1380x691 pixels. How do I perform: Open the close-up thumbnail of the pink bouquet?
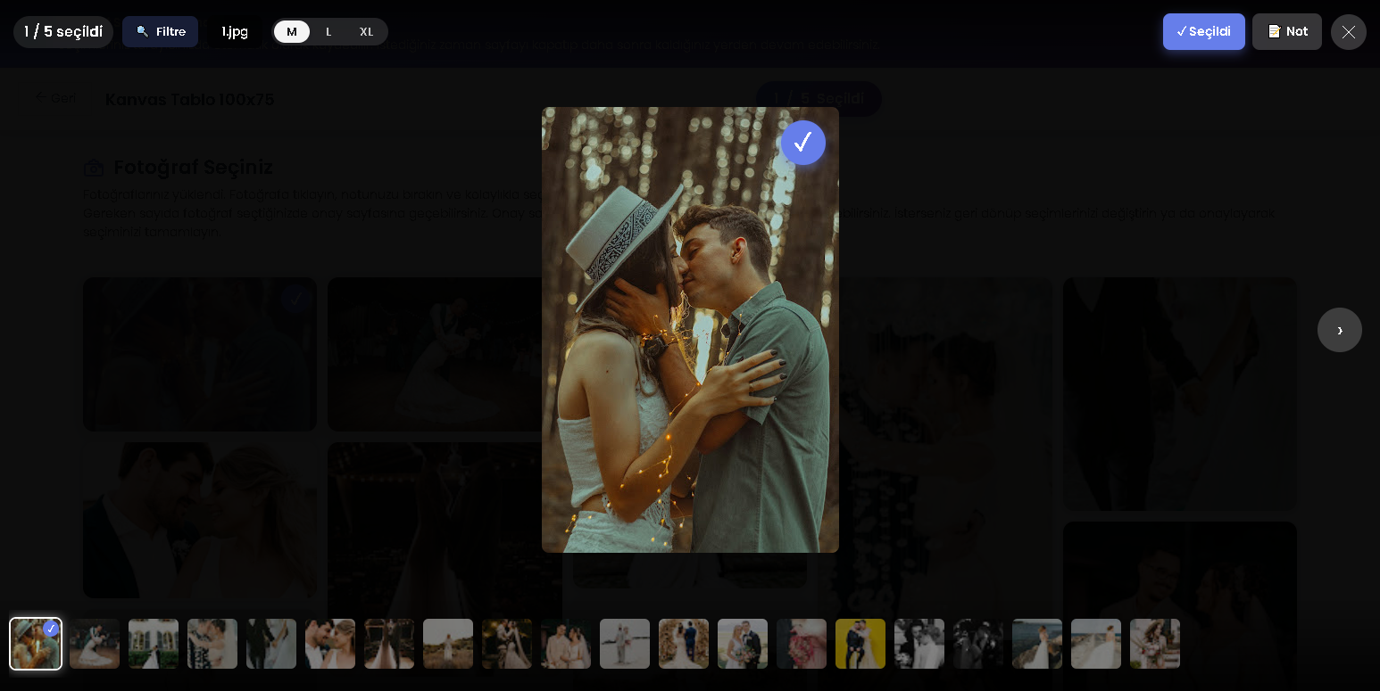[802, 644]
